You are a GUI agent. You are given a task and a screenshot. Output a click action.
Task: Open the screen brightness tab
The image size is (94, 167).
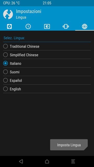tap(47, 26)
